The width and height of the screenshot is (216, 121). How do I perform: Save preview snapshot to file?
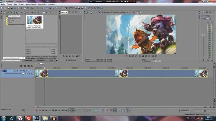point(140,13)
